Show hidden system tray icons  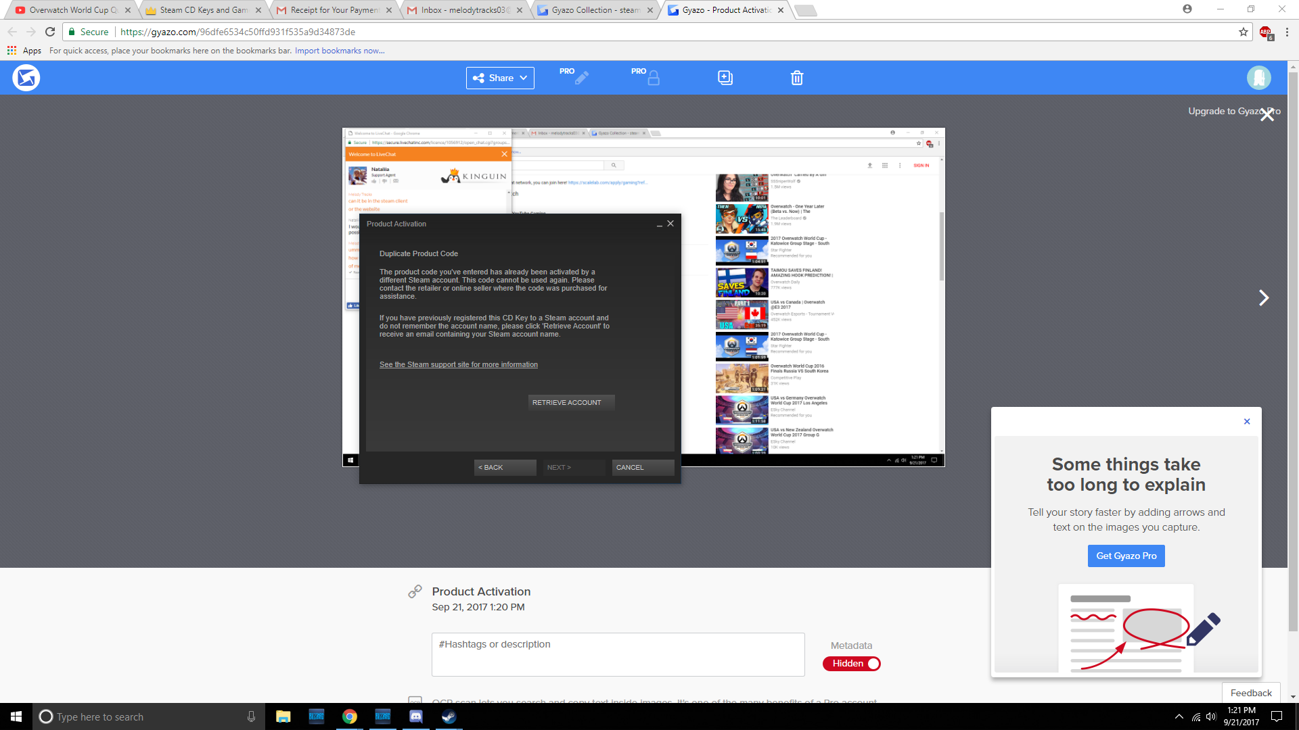[x=1179, y=716]
